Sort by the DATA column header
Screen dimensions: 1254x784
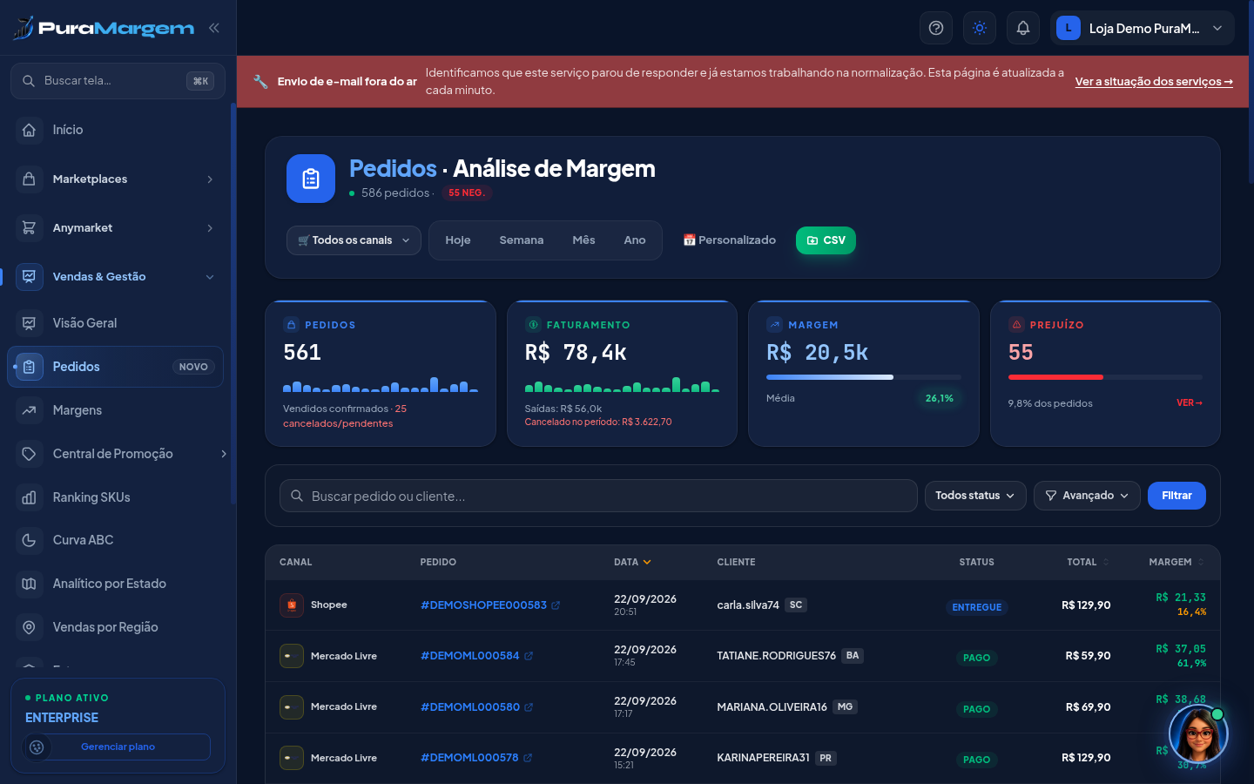[x=632, y=563]
